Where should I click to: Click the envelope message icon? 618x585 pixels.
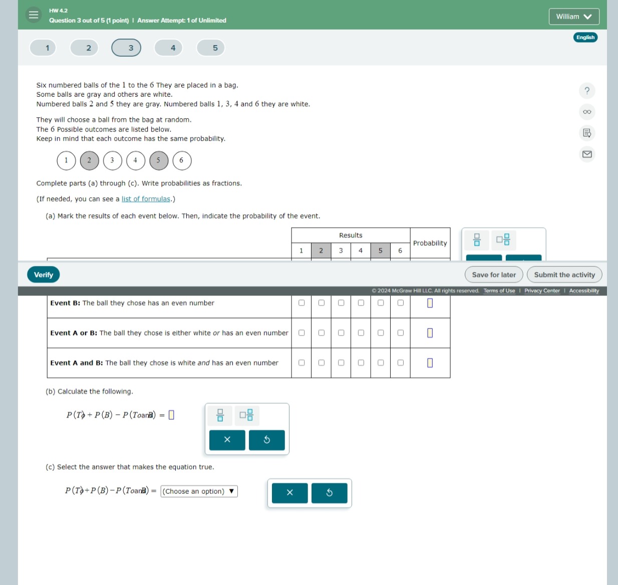586,154
